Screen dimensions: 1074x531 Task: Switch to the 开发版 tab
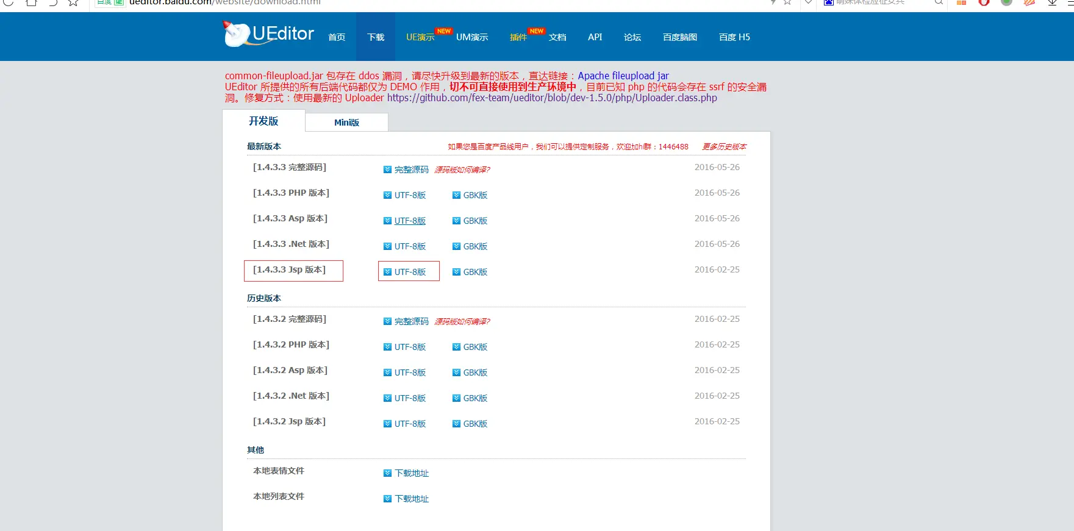263,121
